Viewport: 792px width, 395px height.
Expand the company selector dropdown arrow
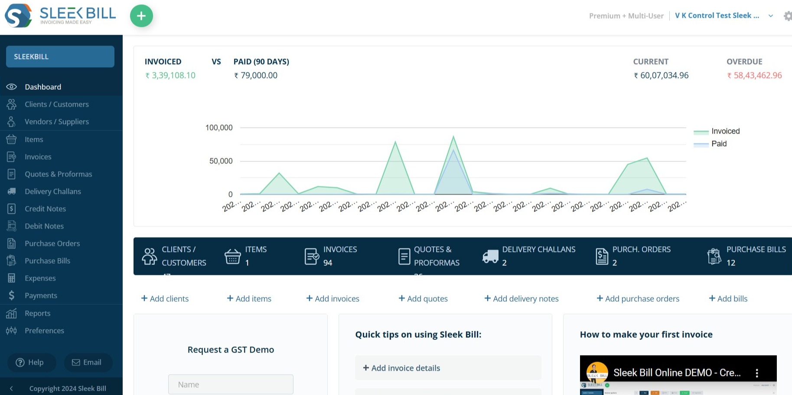pos(771,16)
